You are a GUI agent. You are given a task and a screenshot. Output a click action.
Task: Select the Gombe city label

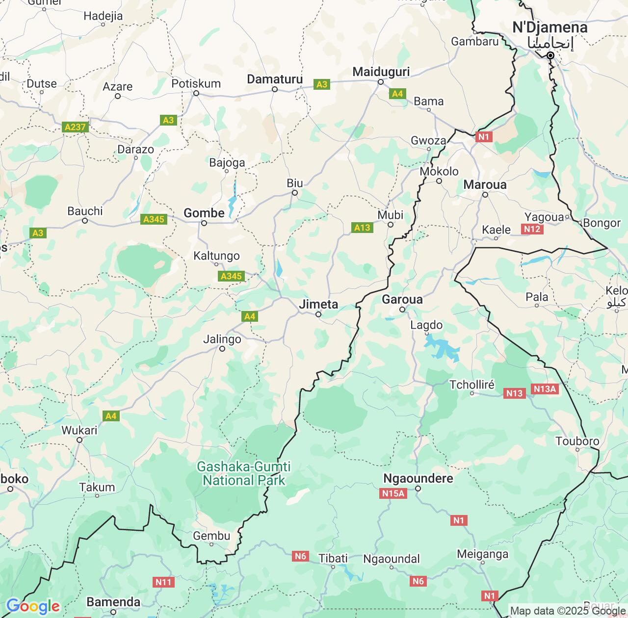click(204, 213)
